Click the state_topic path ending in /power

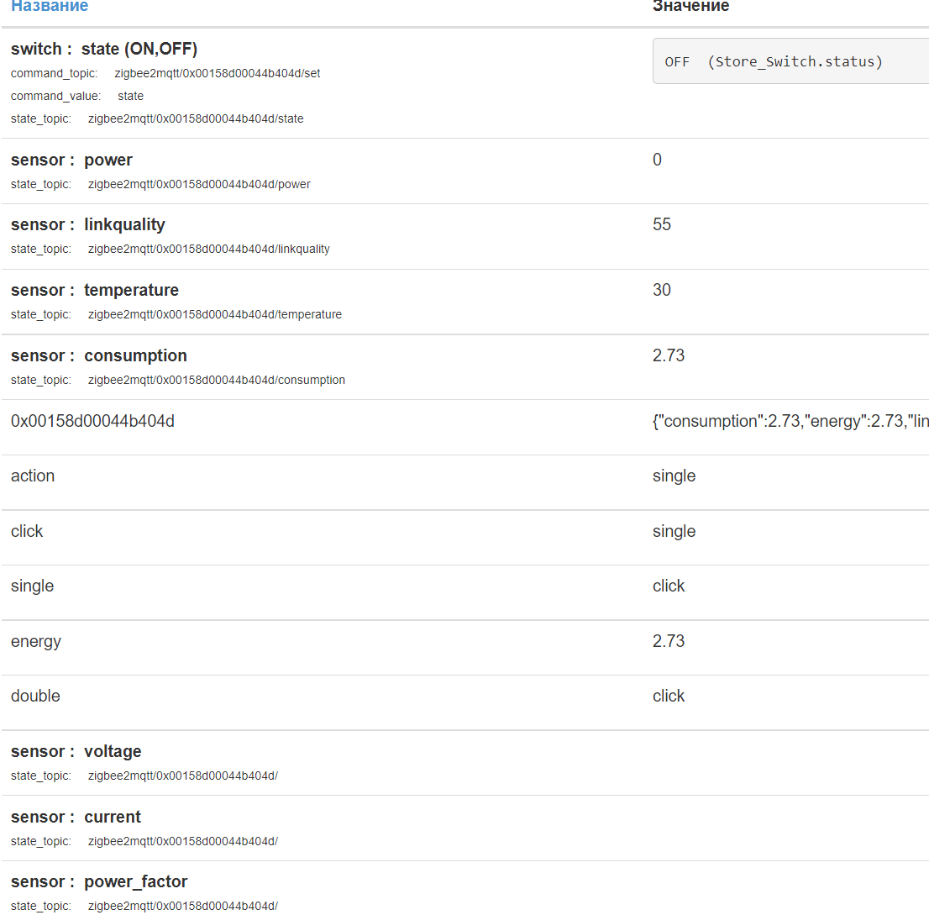(x=199, y=184)
